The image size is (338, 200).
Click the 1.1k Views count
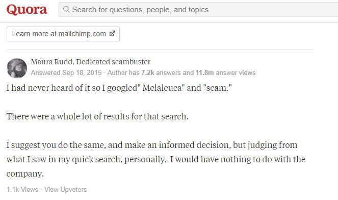click(x=22, y=189)
